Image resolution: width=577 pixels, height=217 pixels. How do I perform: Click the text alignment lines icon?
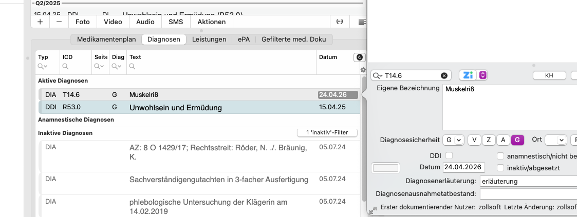pyautogui.click(x=362, y=22)
